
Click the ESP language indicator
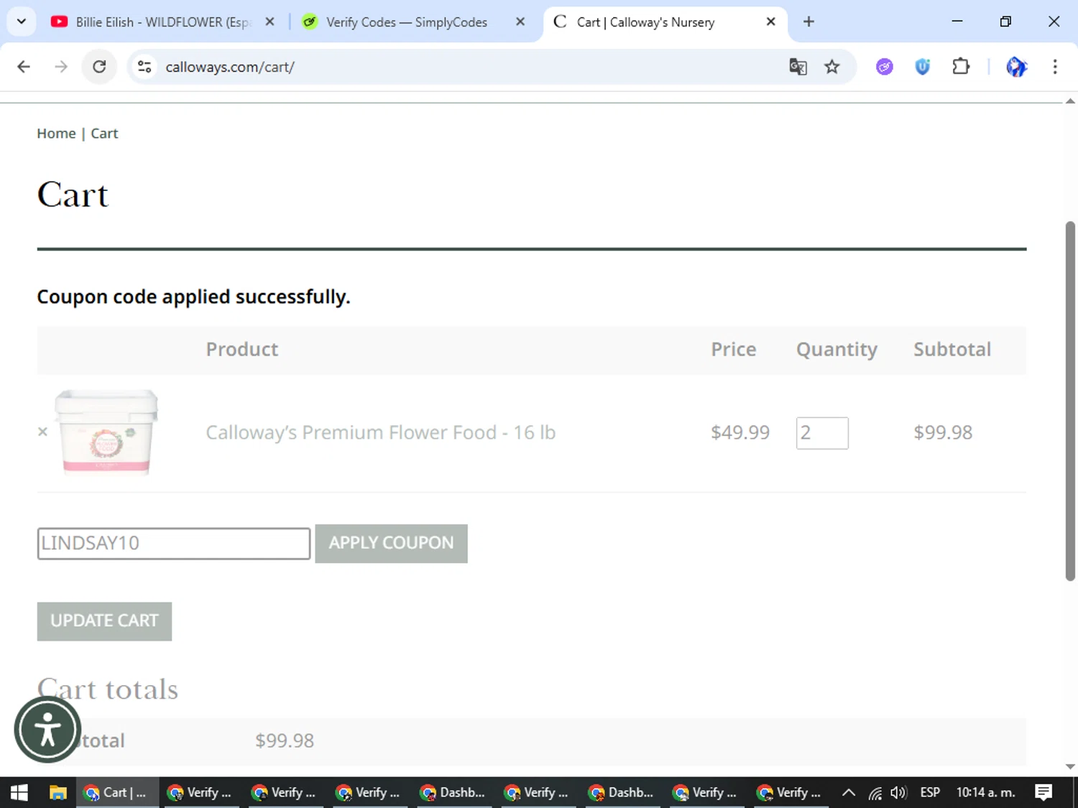pos(930,793)
